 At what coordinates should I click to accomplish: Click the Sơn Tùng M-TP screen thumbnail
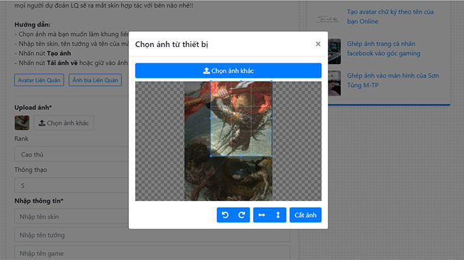[x=334, y=83]
